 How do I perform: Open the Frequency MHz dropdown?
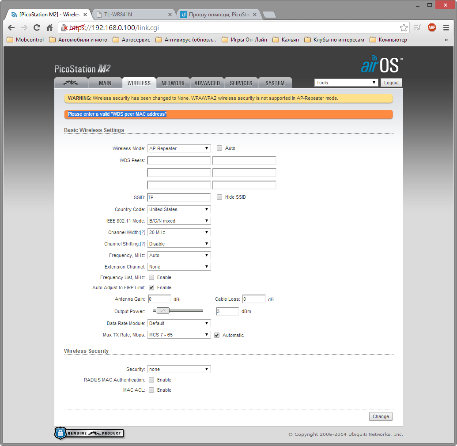pos(179,255)
